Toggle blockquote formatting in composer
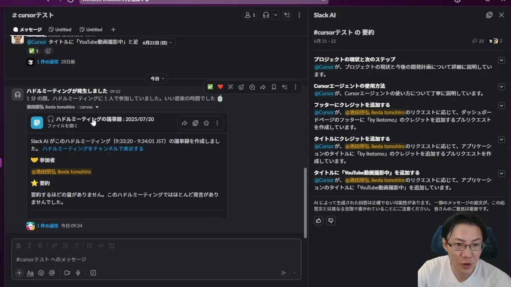Viewport: 511px width, 287px height. coord(89,246)
